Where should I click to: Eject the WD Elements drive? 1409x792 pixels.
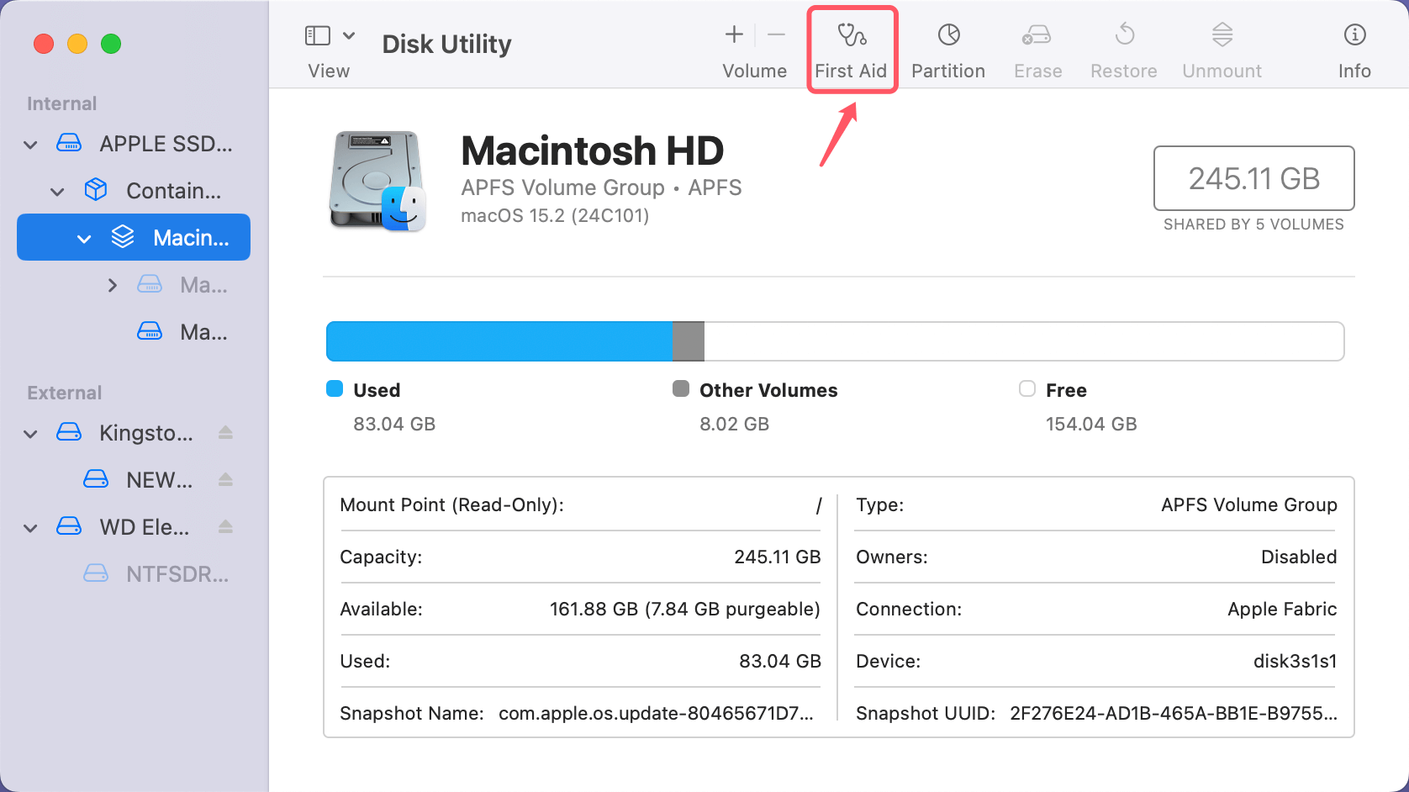(x=225, y=526)
